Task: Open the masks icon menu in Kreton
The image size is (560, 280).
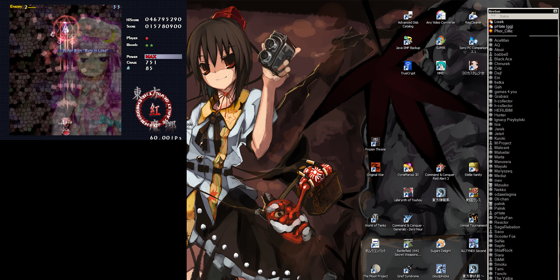Action: [493, 16]
